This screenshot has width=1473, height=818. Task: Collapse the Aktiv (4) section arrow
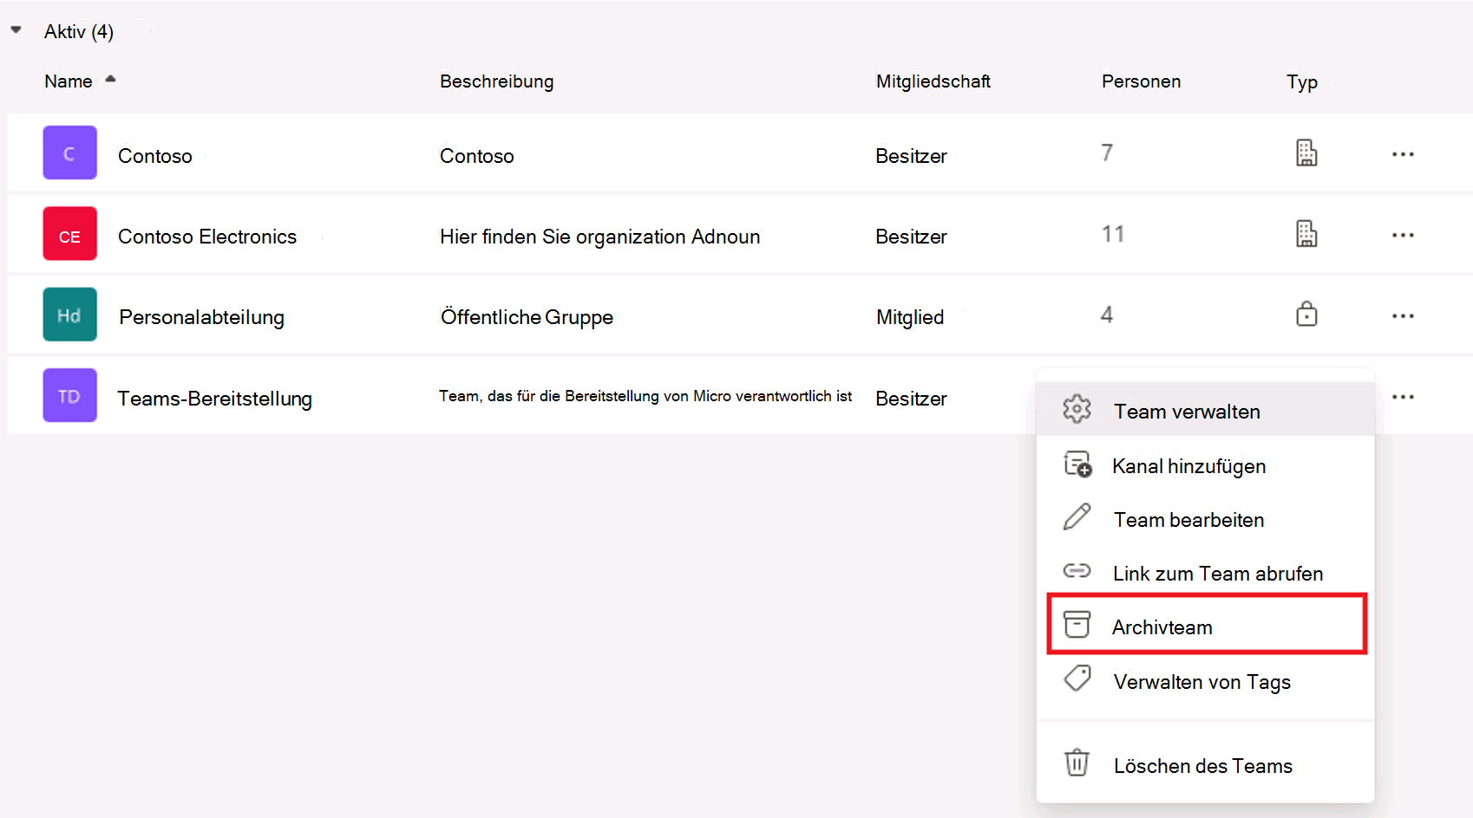16,30
